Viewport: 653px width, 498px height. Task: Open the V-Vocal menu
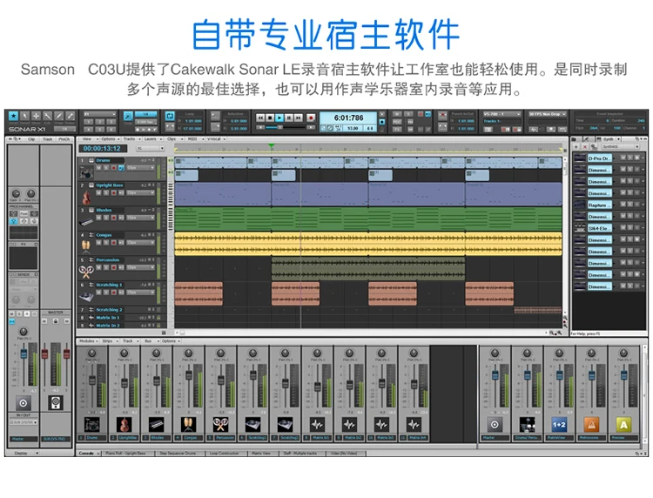(x=216, y=139)
